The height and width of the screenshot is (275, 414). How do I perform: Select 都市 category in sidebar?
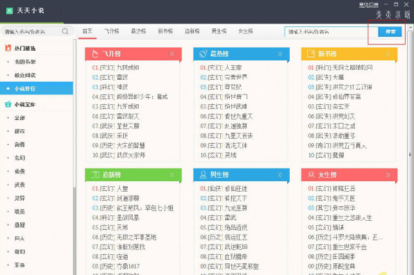click(19, 131)
